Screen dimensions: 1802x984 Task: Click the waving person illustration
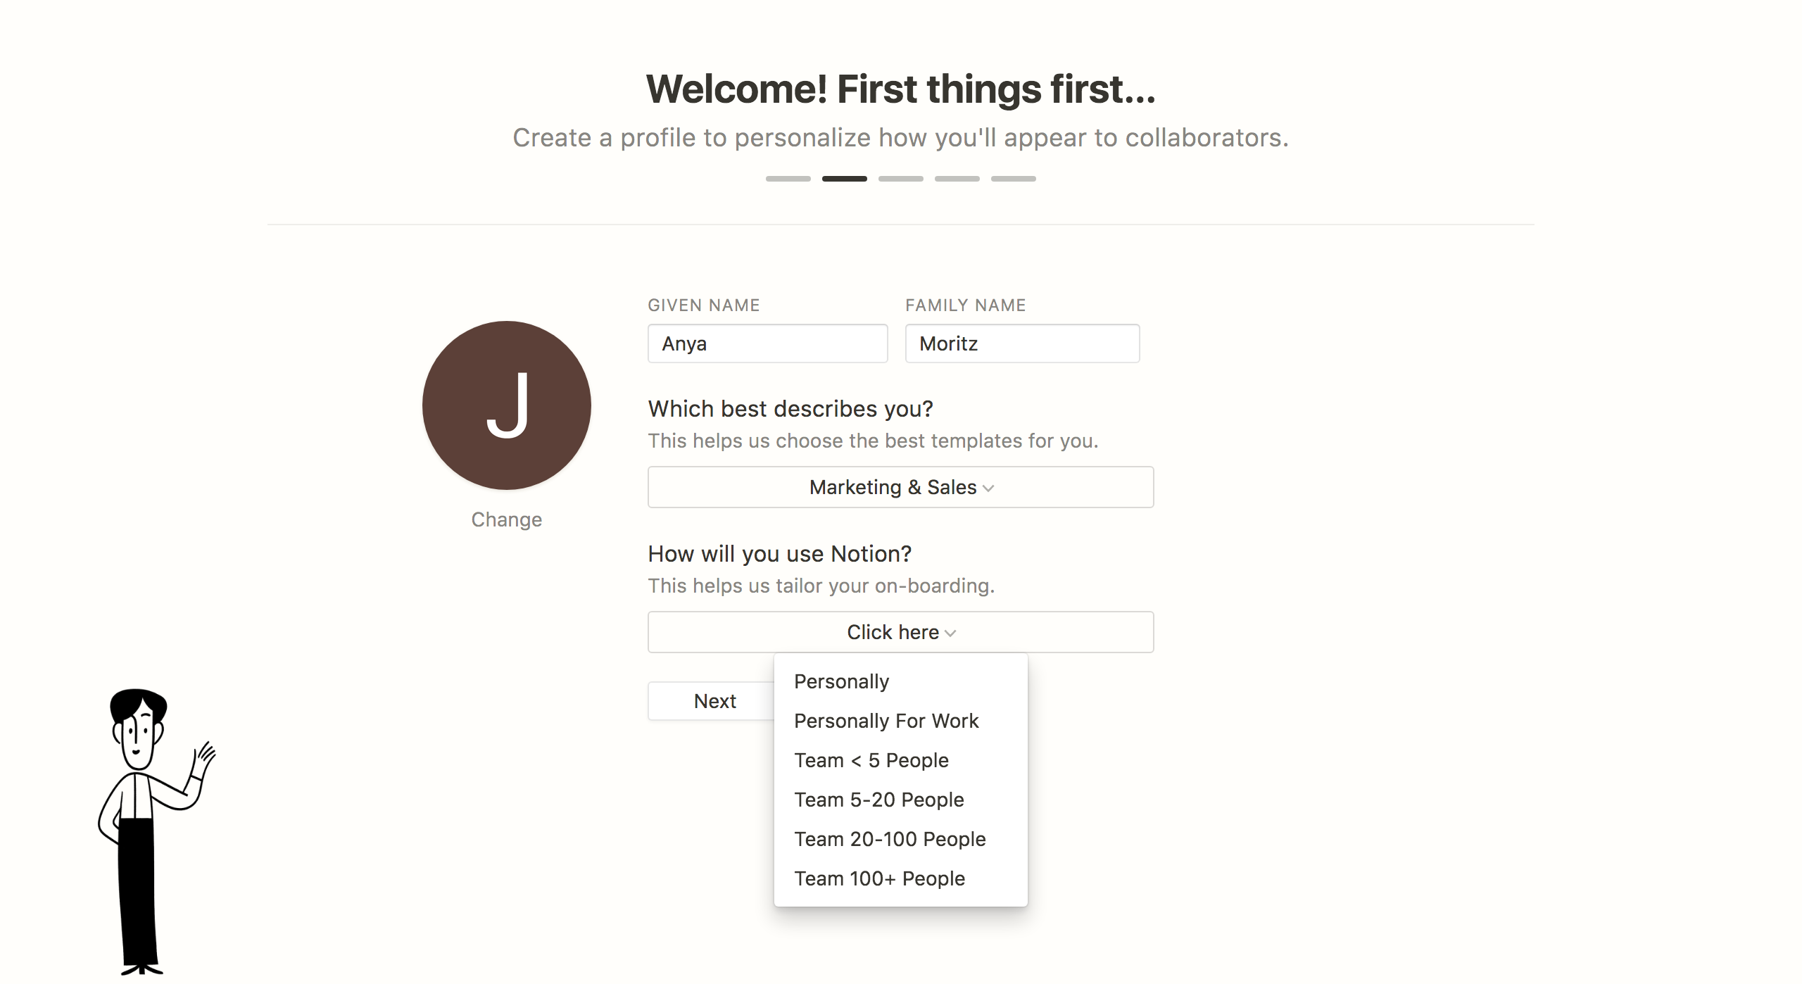point(156,831)
